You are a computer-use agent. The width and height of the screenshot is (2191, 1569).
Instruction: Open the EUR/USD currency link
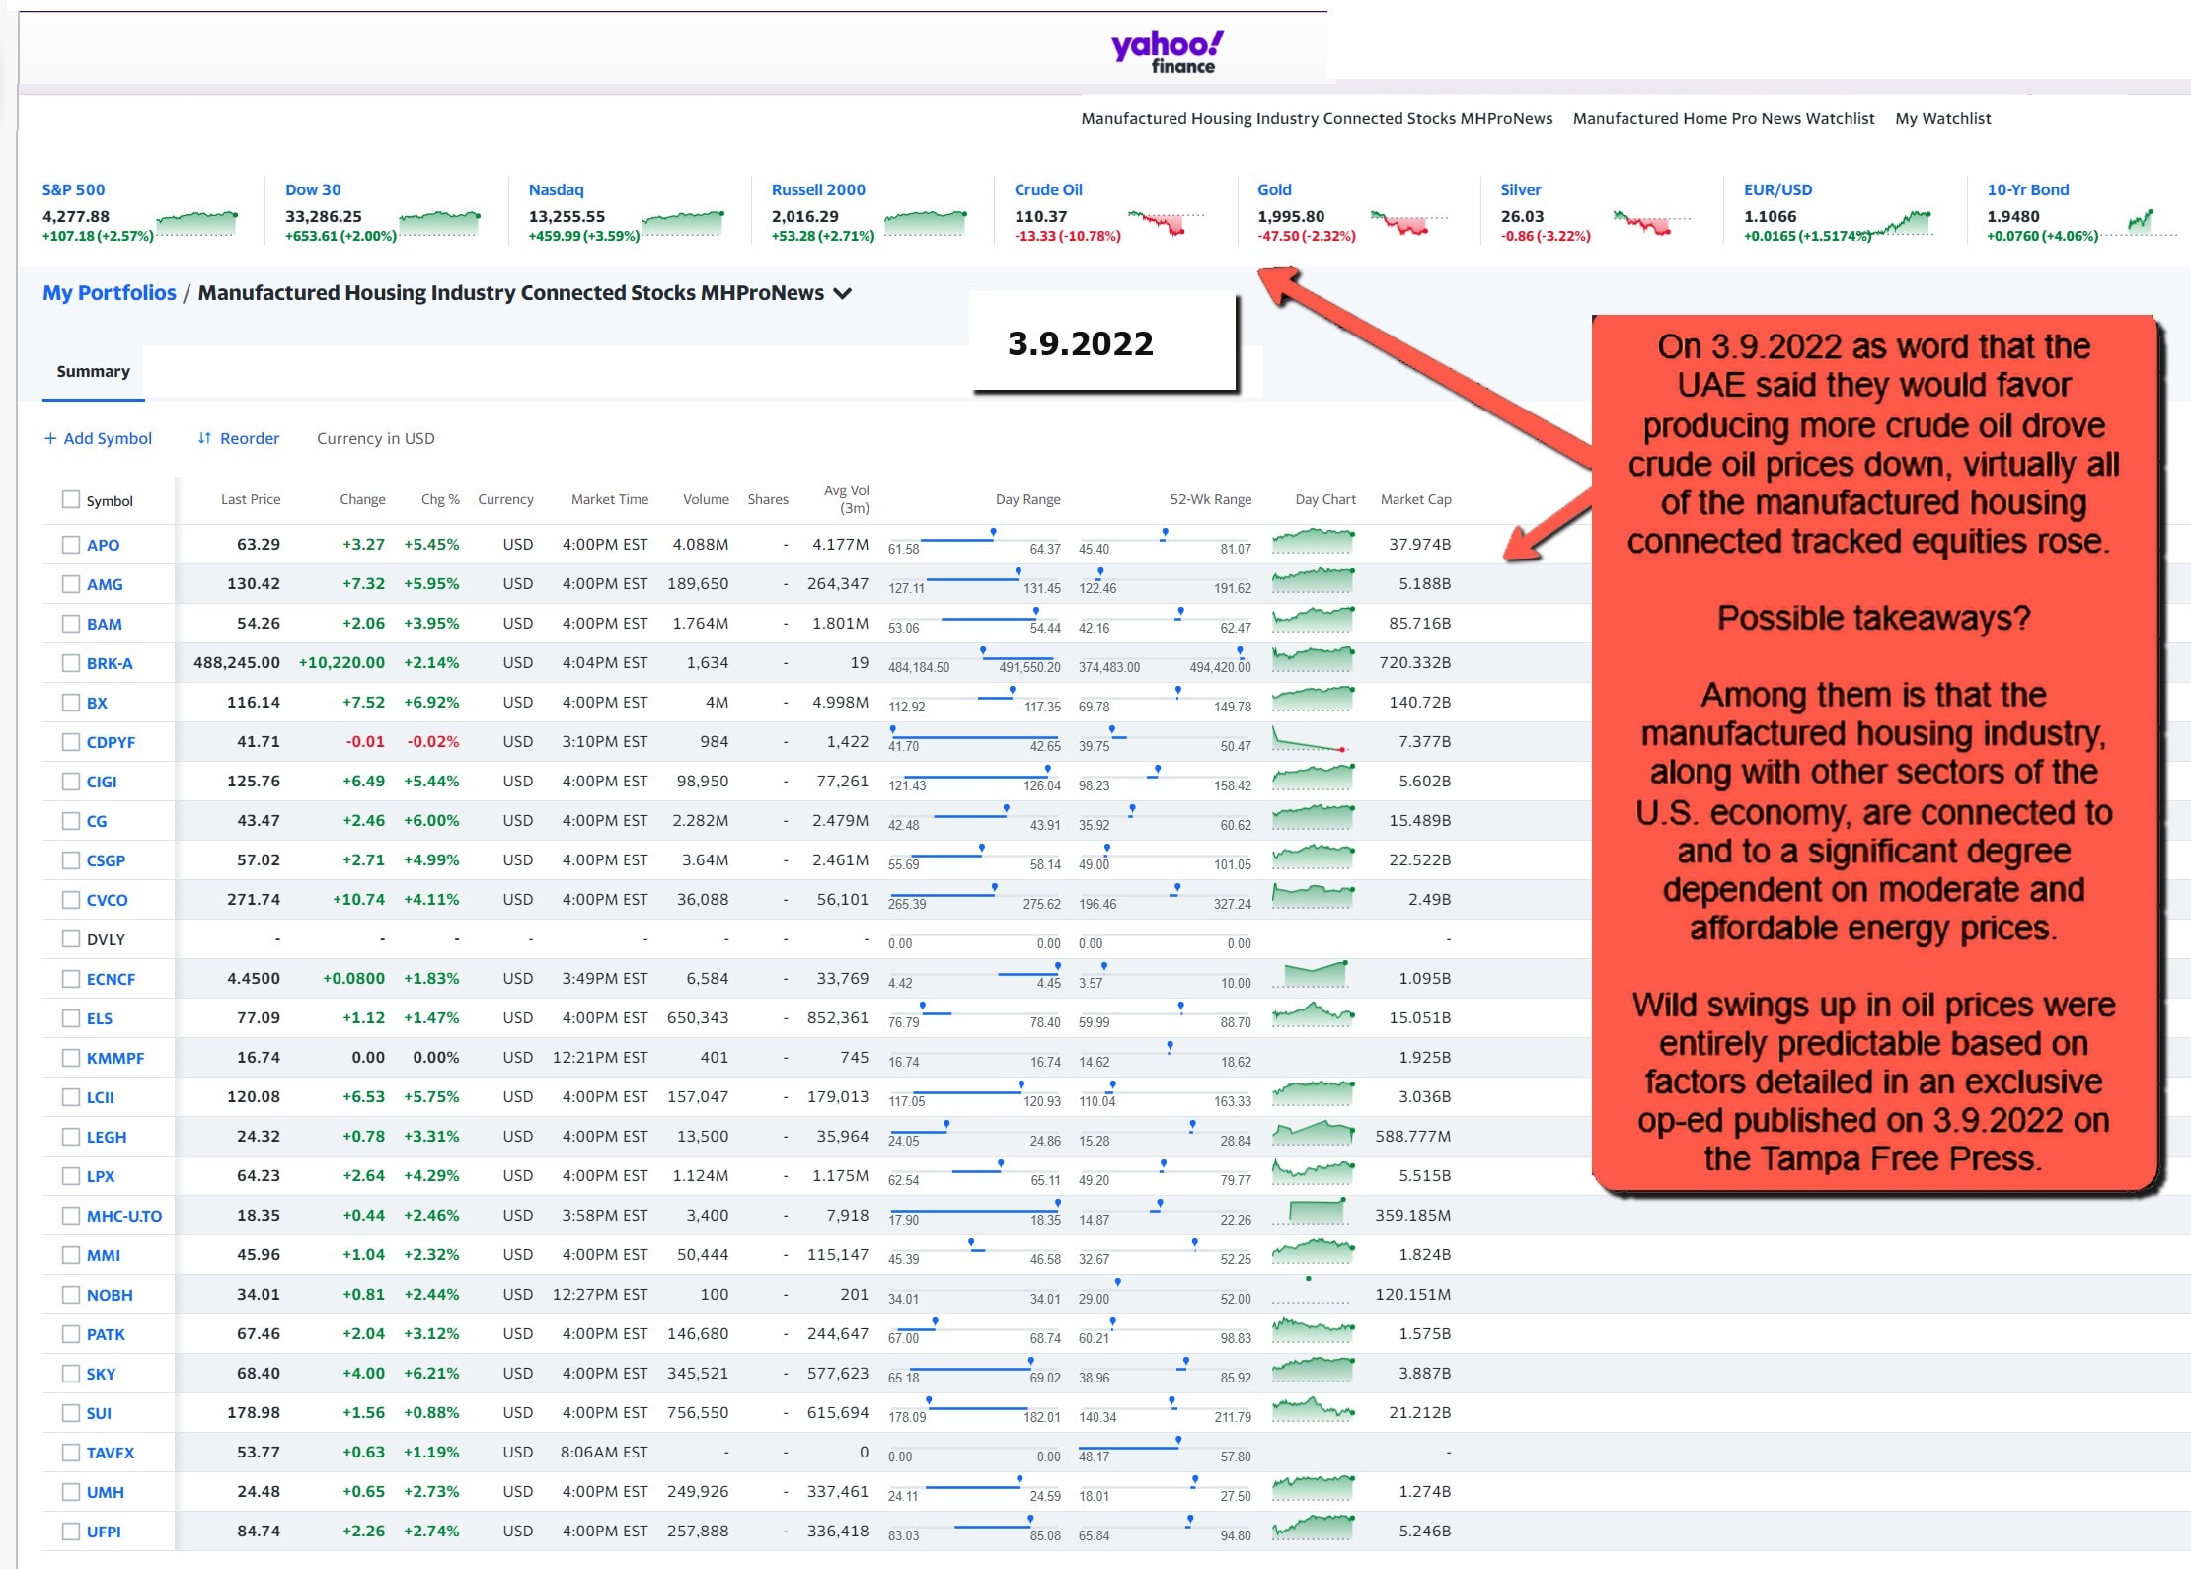point(1777,189)
